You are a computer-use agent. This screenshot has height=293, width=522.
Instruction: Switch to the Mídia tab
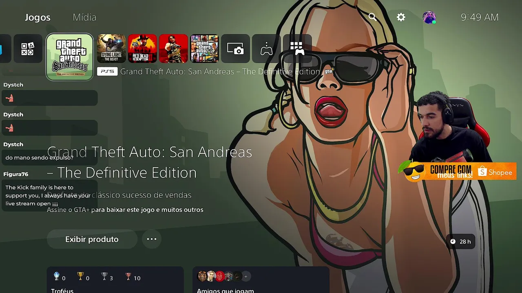click(x=84, y=17)
